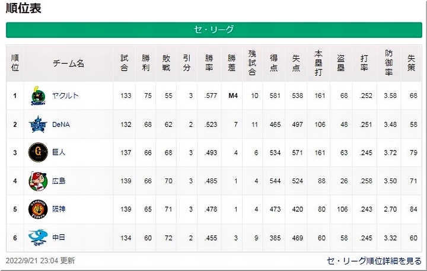Click the 防御率 column header

point(389,63)
